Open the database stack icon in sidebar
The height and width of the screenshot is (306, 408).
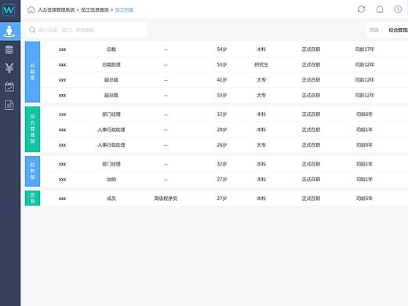(9, 49)
